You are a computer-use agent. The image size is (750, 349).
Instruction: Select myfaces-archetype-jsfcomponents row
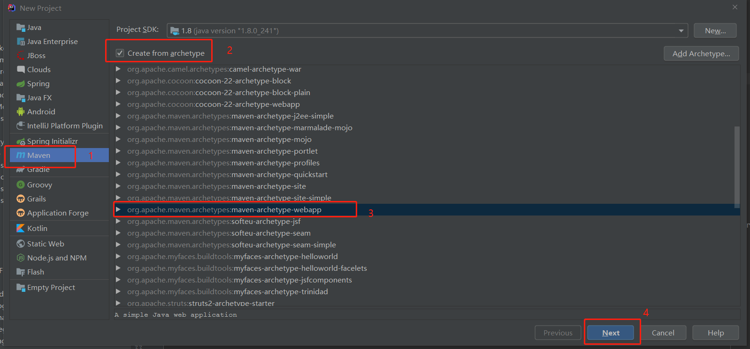tap(427, 280)
